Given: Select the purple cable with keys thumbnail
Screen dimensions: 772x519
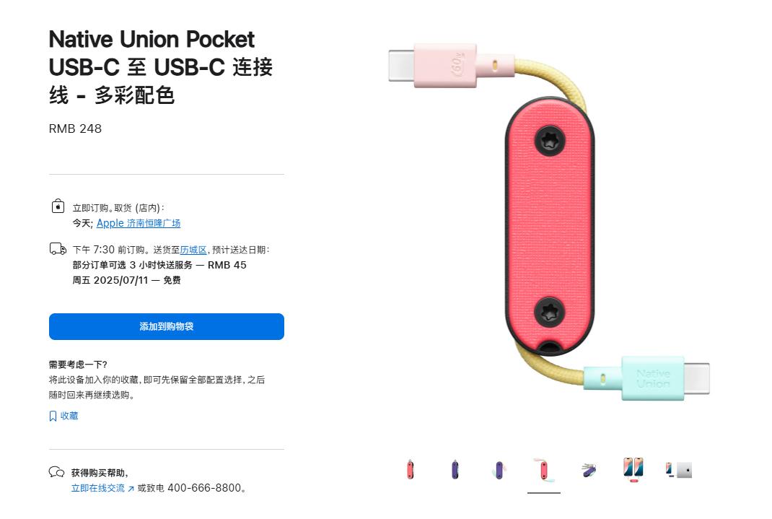Looking at the screenshot, I should (x=588, y=470).
